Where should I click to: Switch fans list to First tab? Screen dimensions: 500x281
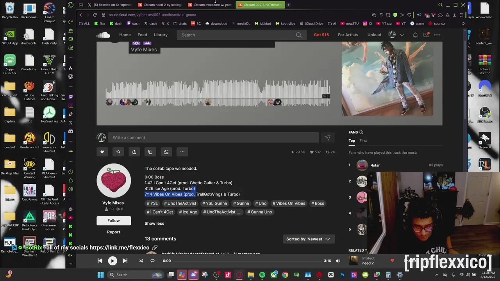[x=363, y=140]
